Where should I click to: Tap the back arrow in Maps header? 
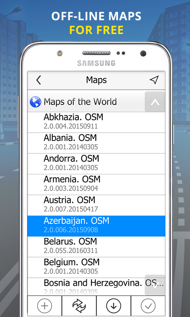(x=38, y=80)
